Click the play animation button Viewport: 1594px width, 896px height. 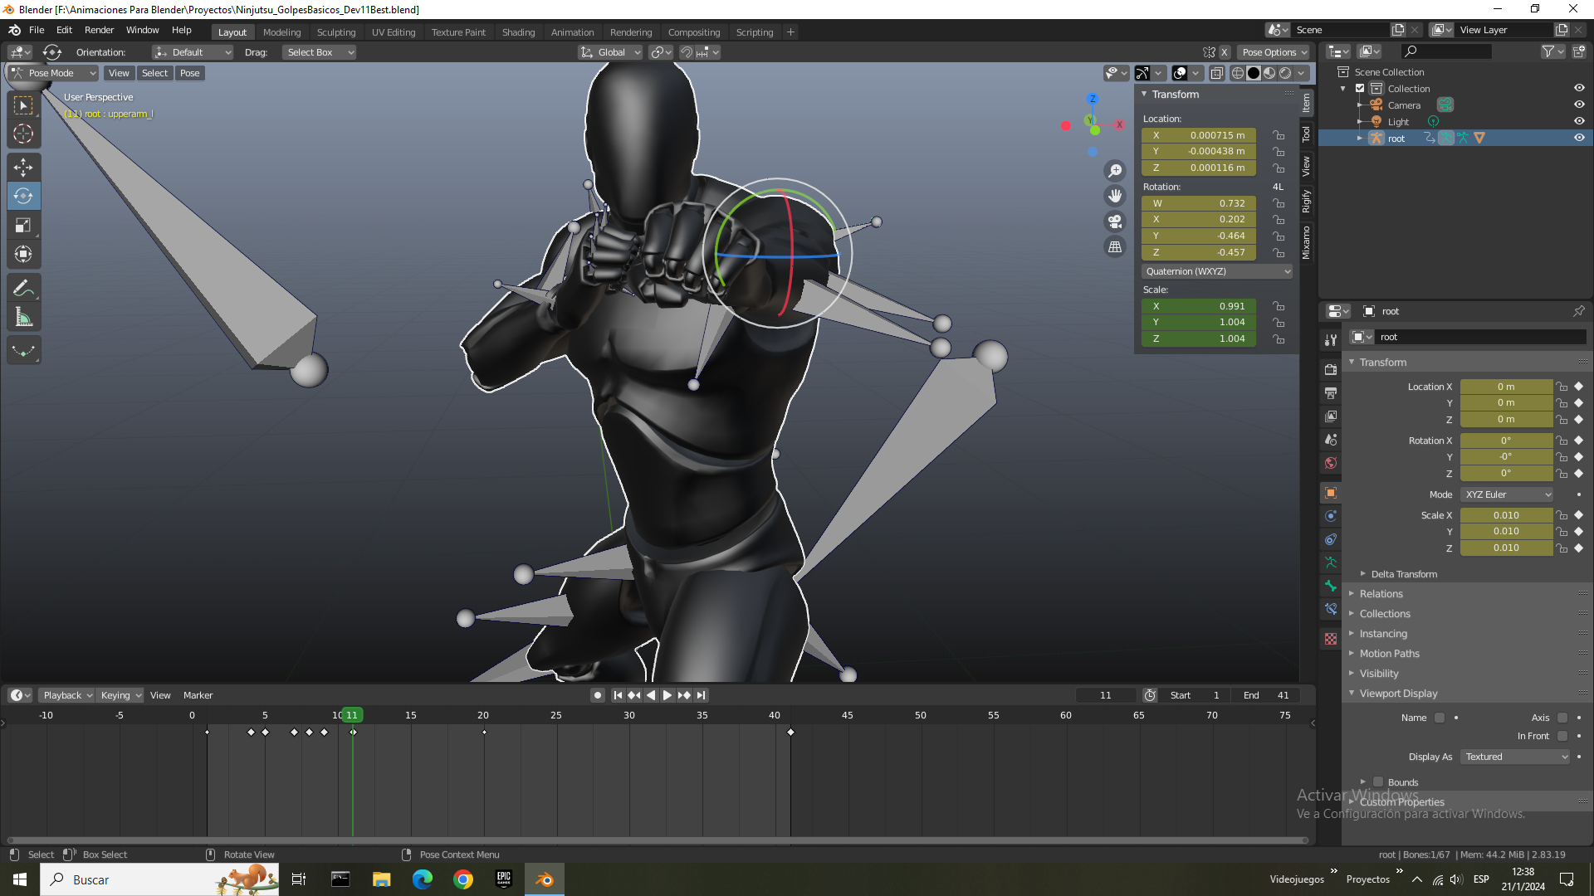point(667,695)
